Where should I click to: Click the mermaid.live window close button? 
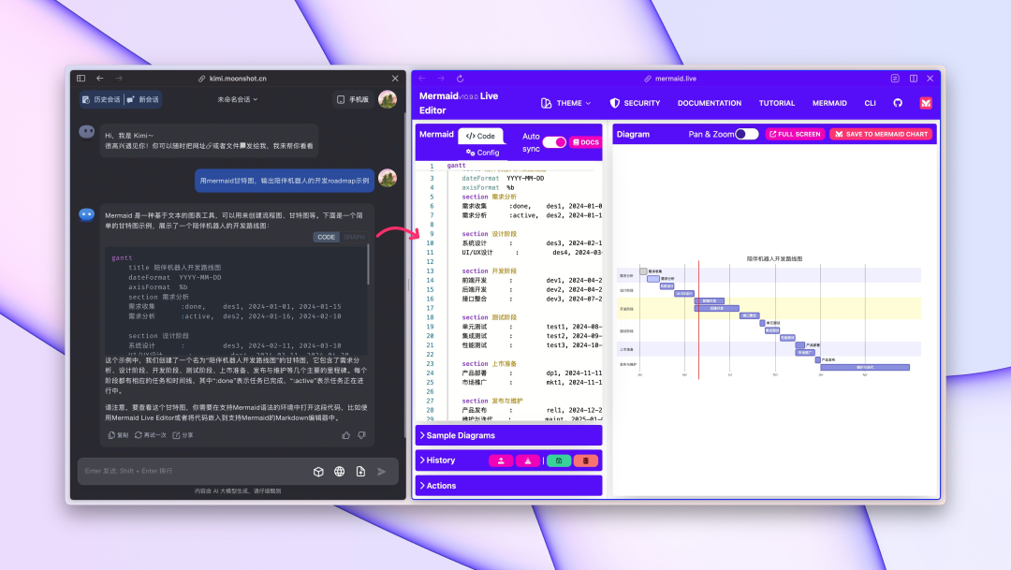coord(930,79)
